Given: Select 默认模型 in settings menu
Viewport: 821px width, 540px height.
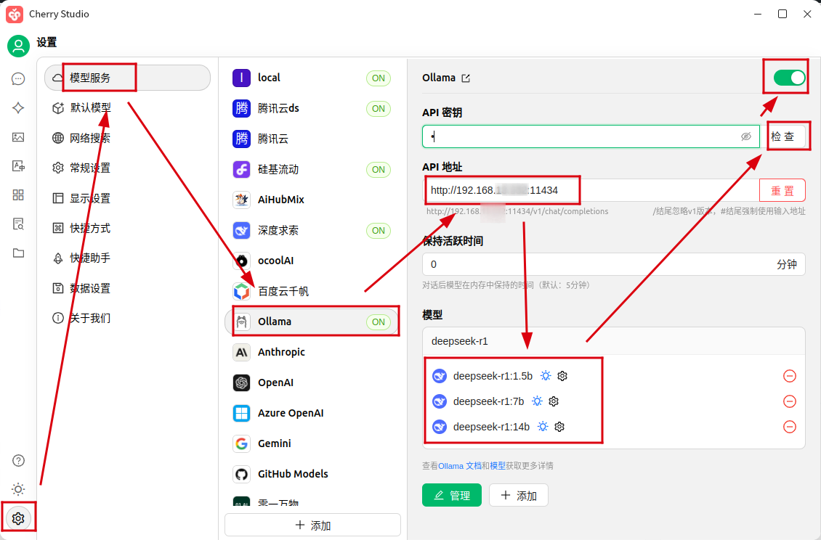Looking at the screenshot, I should tap(91, 107).
